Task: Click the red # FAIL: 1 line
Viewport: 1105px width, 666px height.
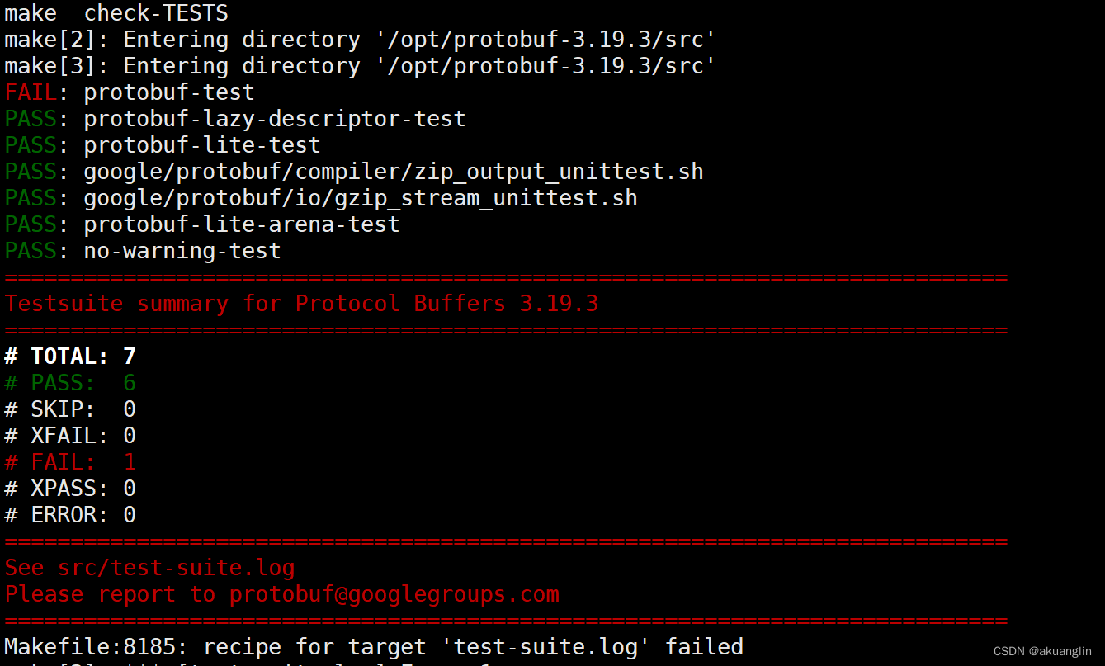Action: click(x=70, y=462)
